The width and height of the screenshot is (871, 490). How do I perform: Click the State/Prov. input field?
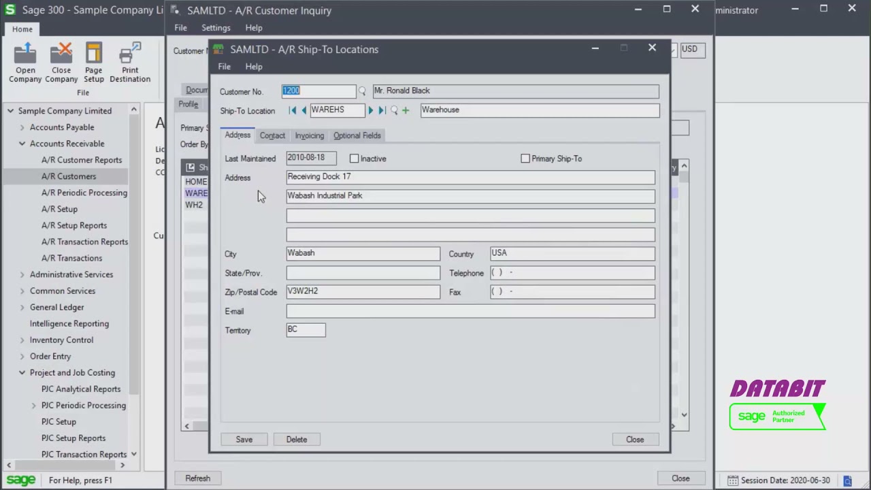(363, 273)
